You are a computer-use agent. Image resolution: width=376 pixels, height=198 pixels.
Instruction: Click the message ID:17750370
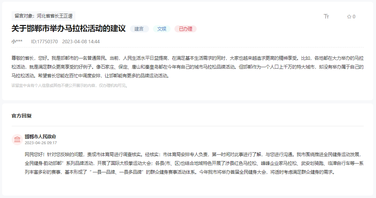[44, 41]
